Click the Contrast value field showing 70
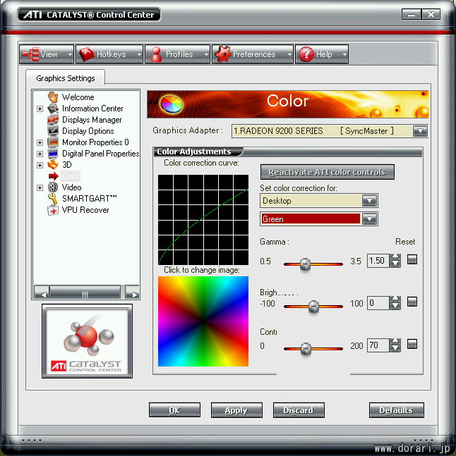The height and width of the screenshot is (456, 456). (x=378, y=345)
